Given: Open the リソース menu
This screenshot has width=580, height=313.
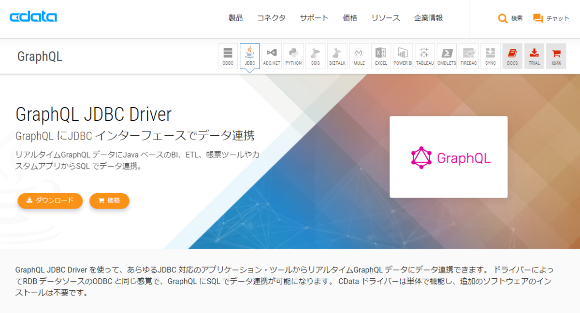Looking at the screenshot, I should point(386,18).
